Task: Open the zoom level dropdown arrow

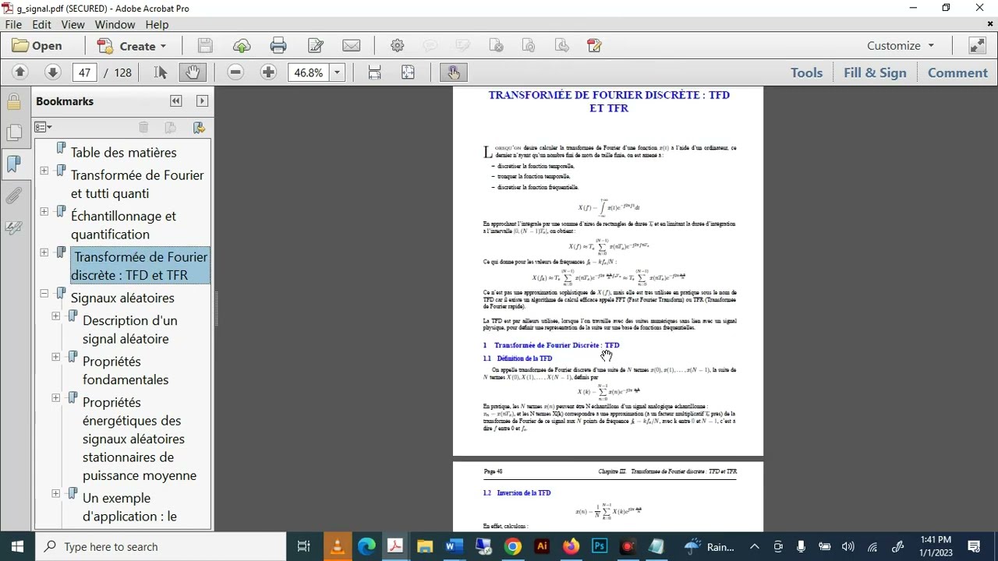Action: click(337, 72)
